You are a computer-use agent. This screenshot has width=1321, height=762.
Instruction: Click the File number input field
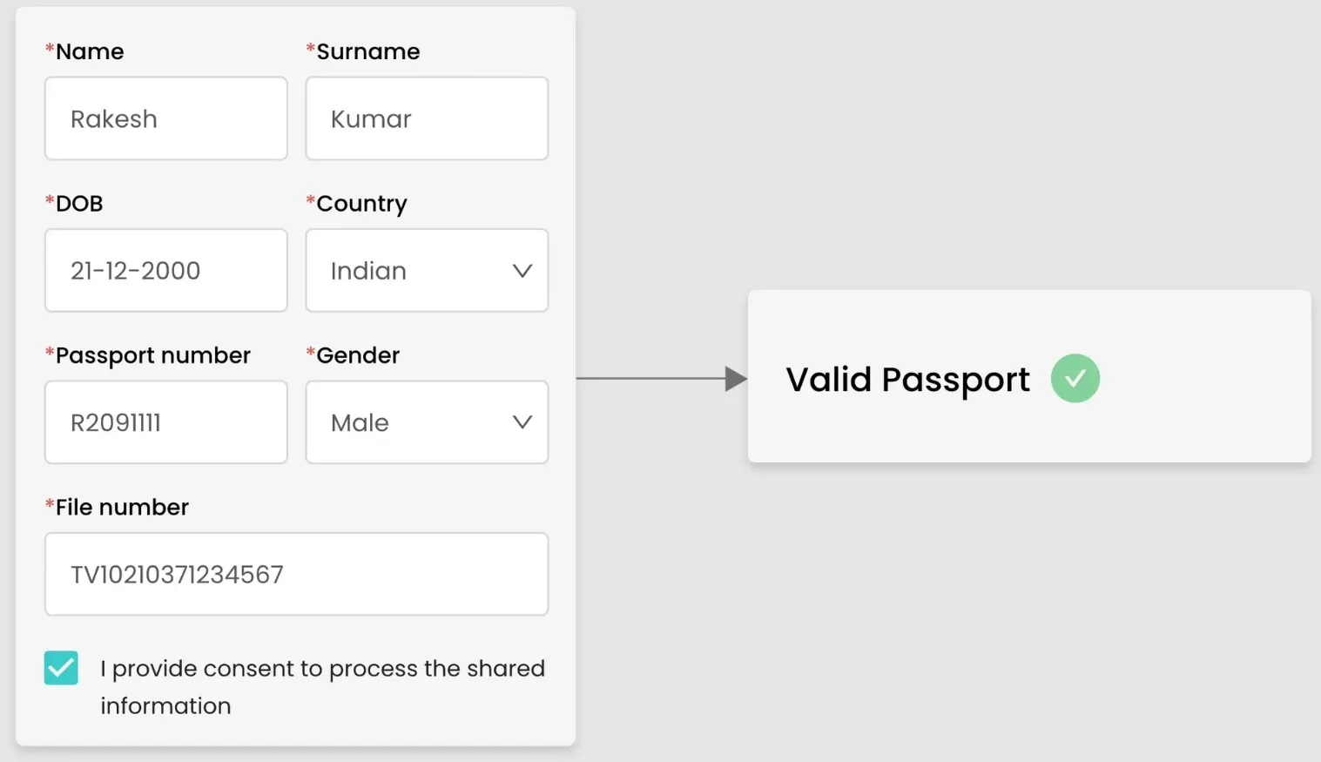296,574
